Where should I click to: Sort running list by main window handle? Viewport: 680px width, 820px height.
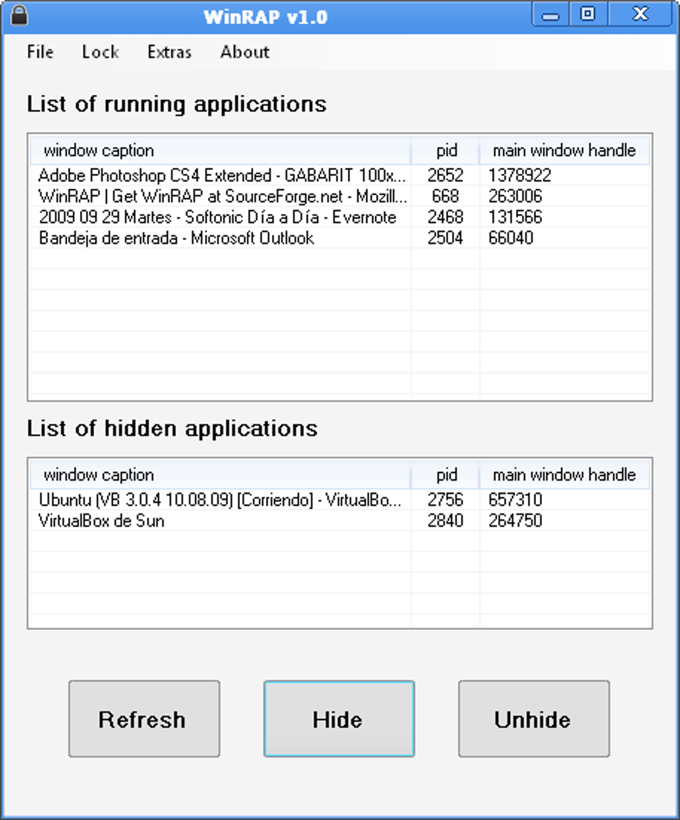(564, 151)
